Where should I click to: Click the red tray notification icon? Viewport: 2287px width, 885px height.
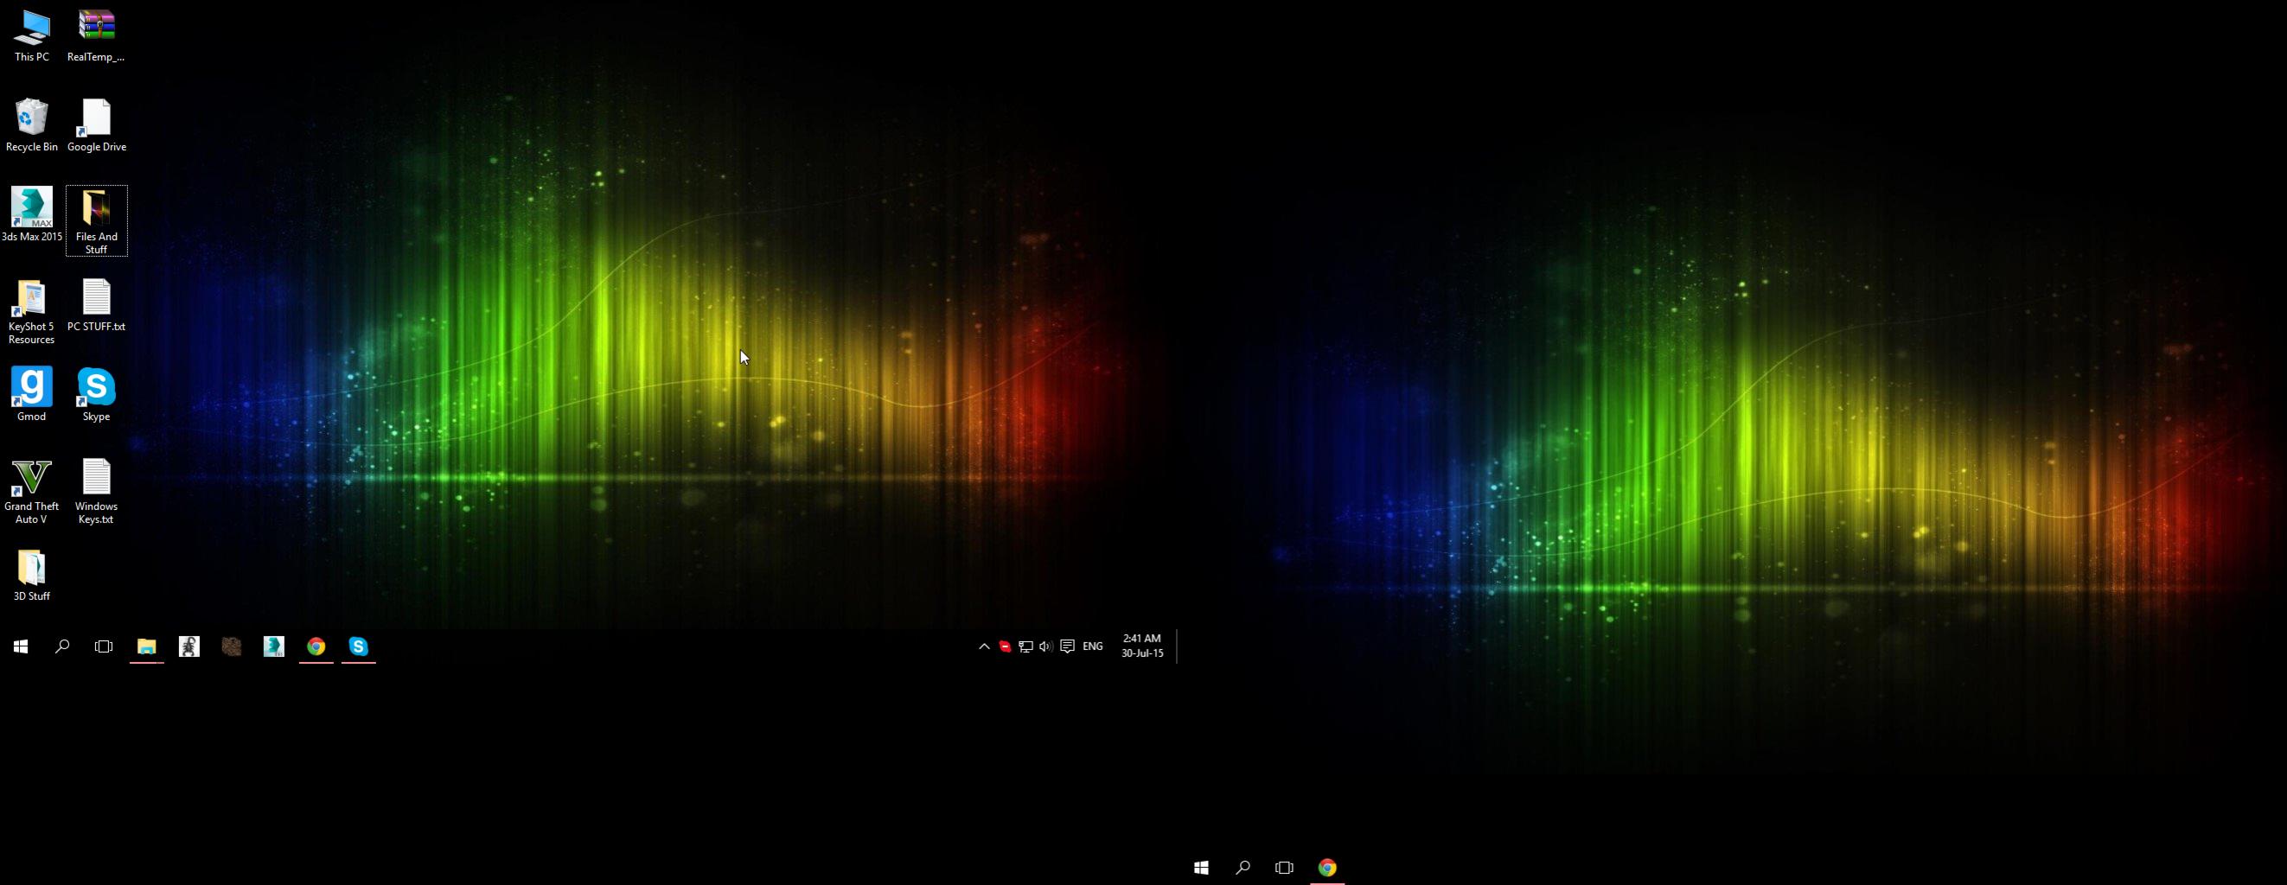coord(1005,646)
